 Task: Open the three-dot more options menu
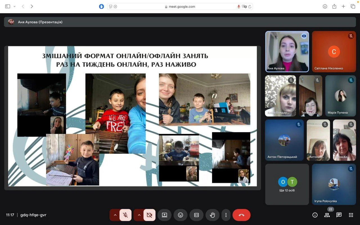[226, 215]
